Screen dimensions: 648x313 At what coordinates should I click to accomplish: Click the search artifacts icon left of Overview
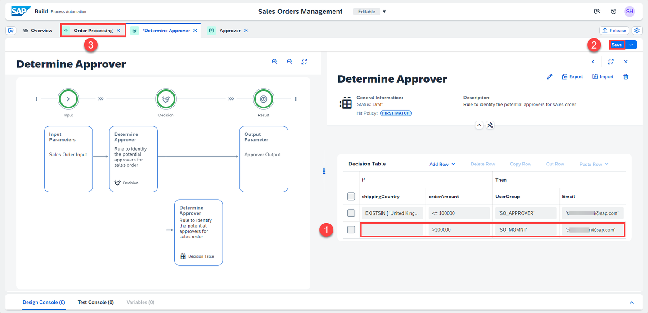(x=11, y=31)
